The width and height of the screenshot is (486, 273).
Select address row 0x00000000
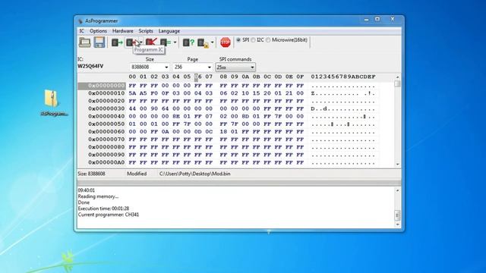(106, 86)
